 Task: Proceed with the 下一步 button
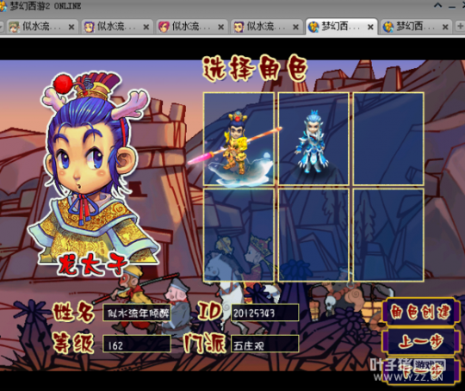coord(420,371)
